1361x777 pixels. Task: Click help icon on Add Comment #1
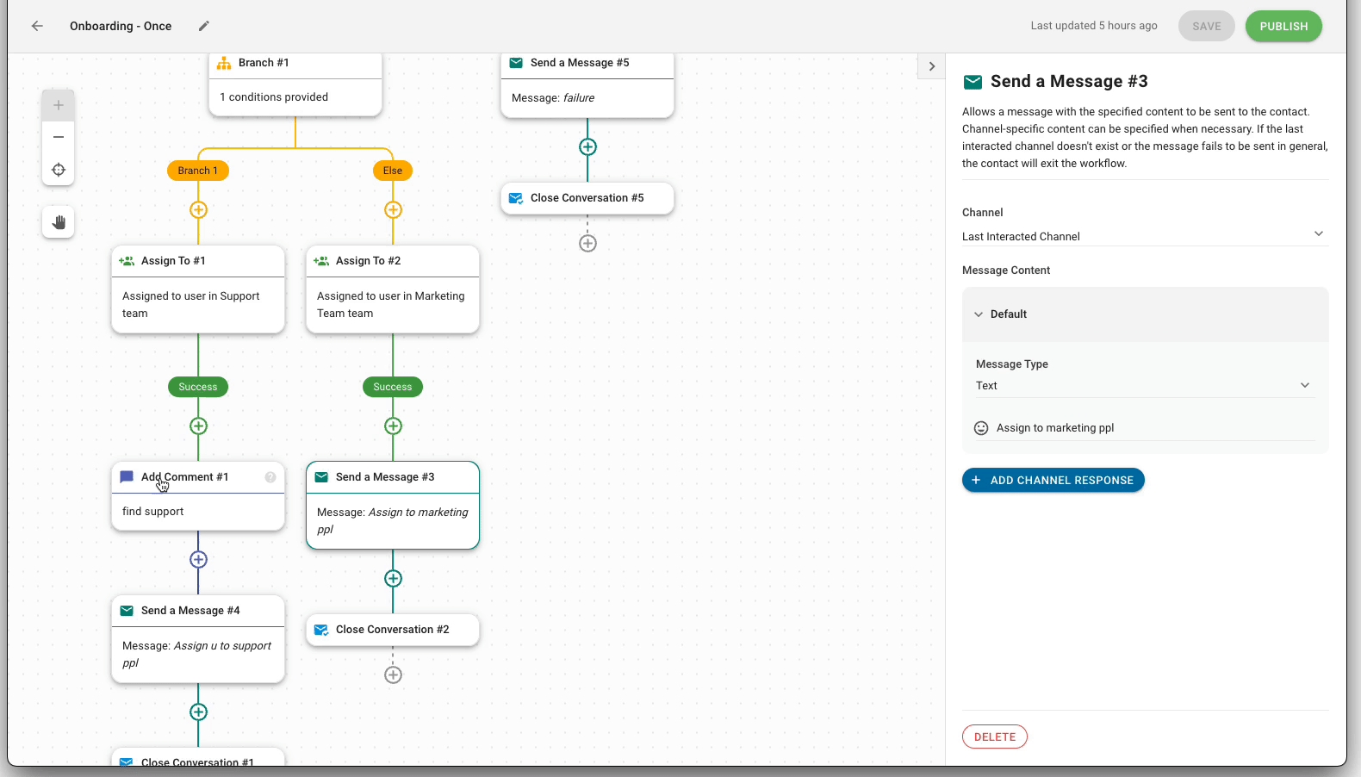pyautogui.click(x=270, y=477)
